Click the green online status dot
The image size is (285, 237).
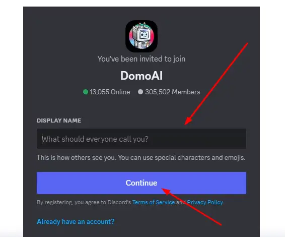pyautogui.click(x=86, y=92)
